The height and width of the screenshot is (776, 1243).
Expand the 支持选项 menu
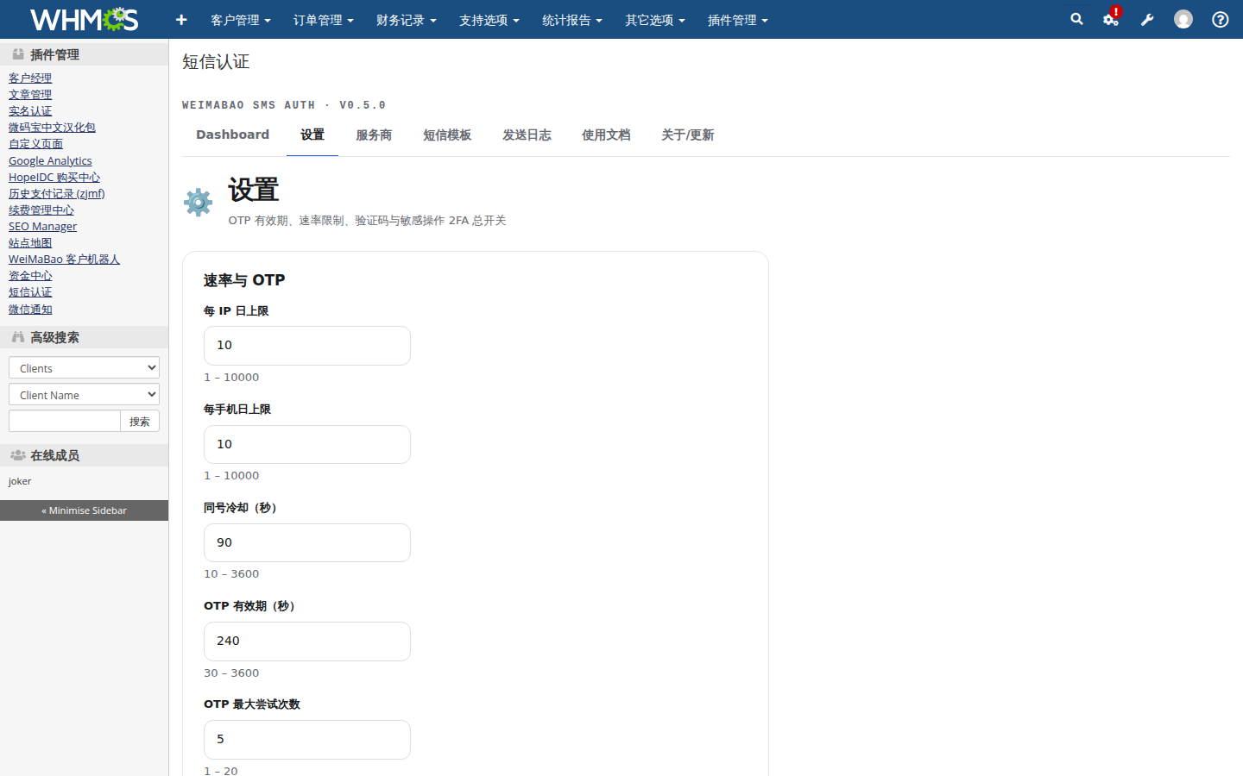click(489, 20)
